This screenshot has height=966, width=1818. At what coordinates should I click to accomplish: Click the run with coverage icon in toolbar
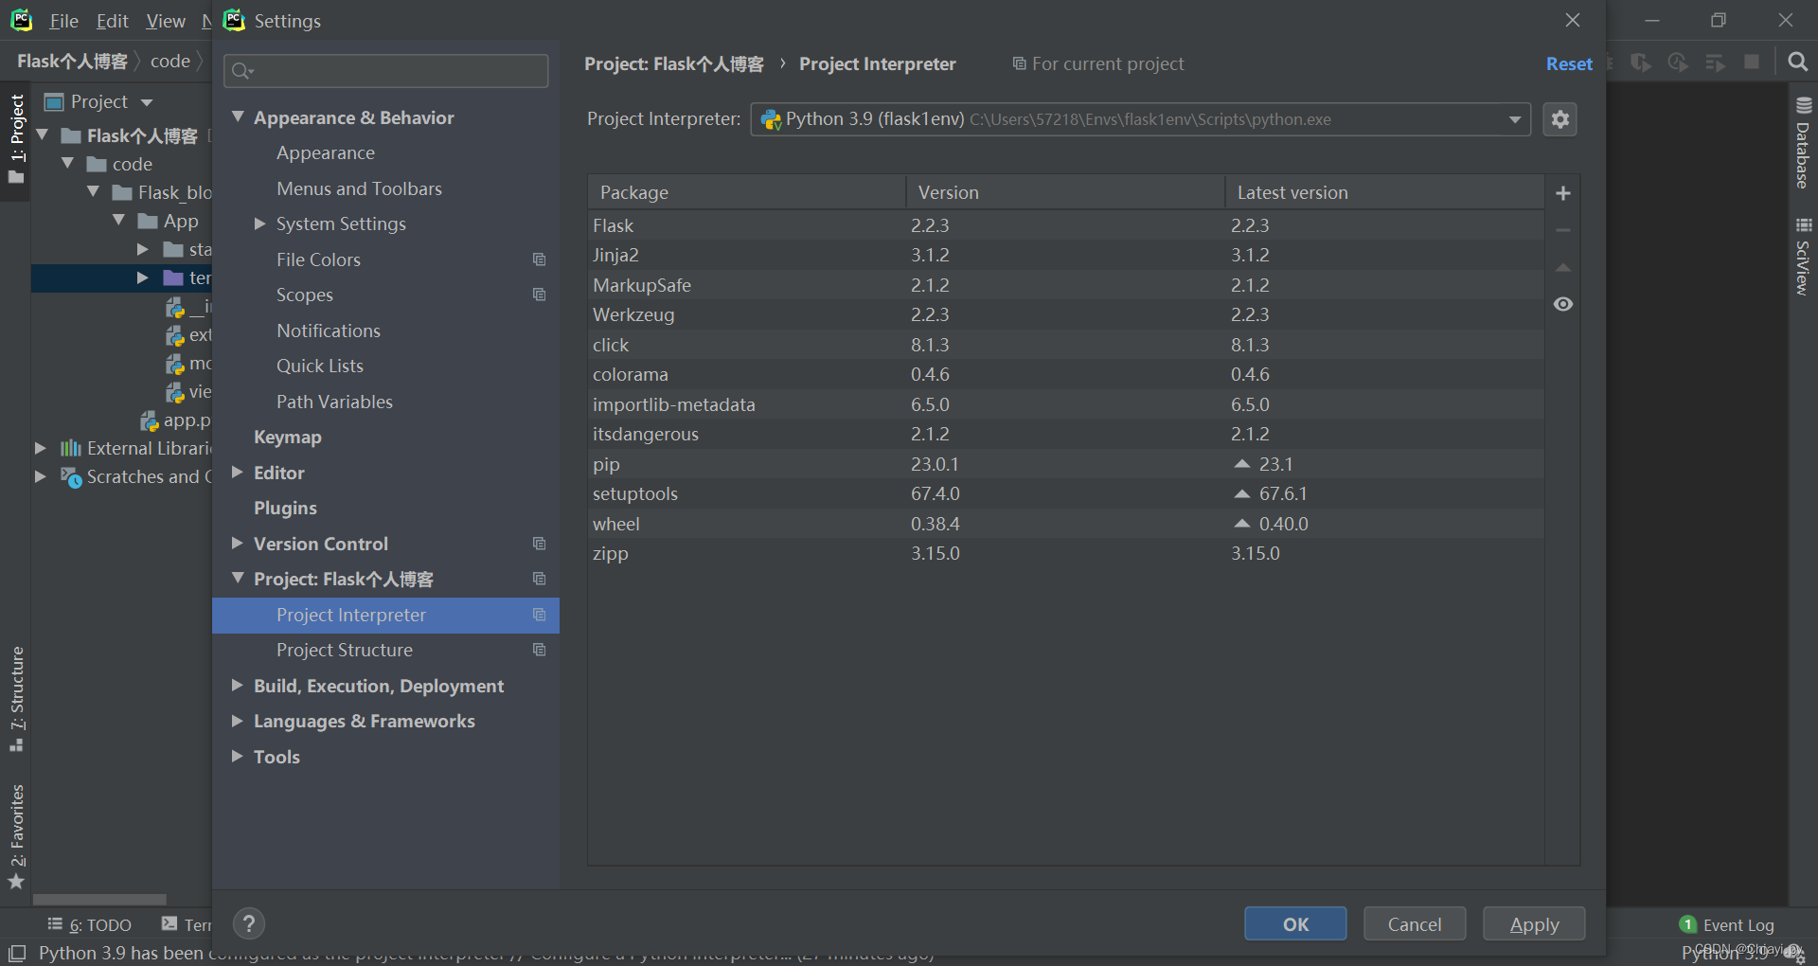point(1641,63)
